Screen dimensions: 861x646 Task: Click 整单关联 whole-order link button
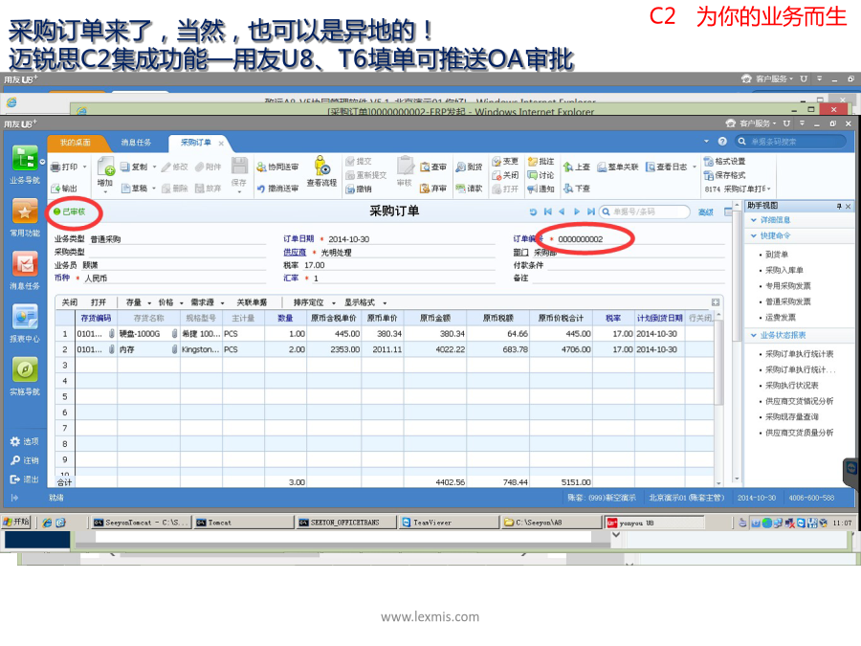(x=618, y=167)
